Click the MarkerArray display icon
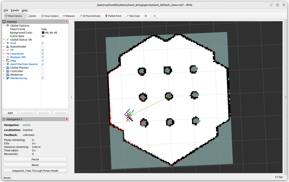The height and width of the screenshot is (182, 289). pos(8,78)
